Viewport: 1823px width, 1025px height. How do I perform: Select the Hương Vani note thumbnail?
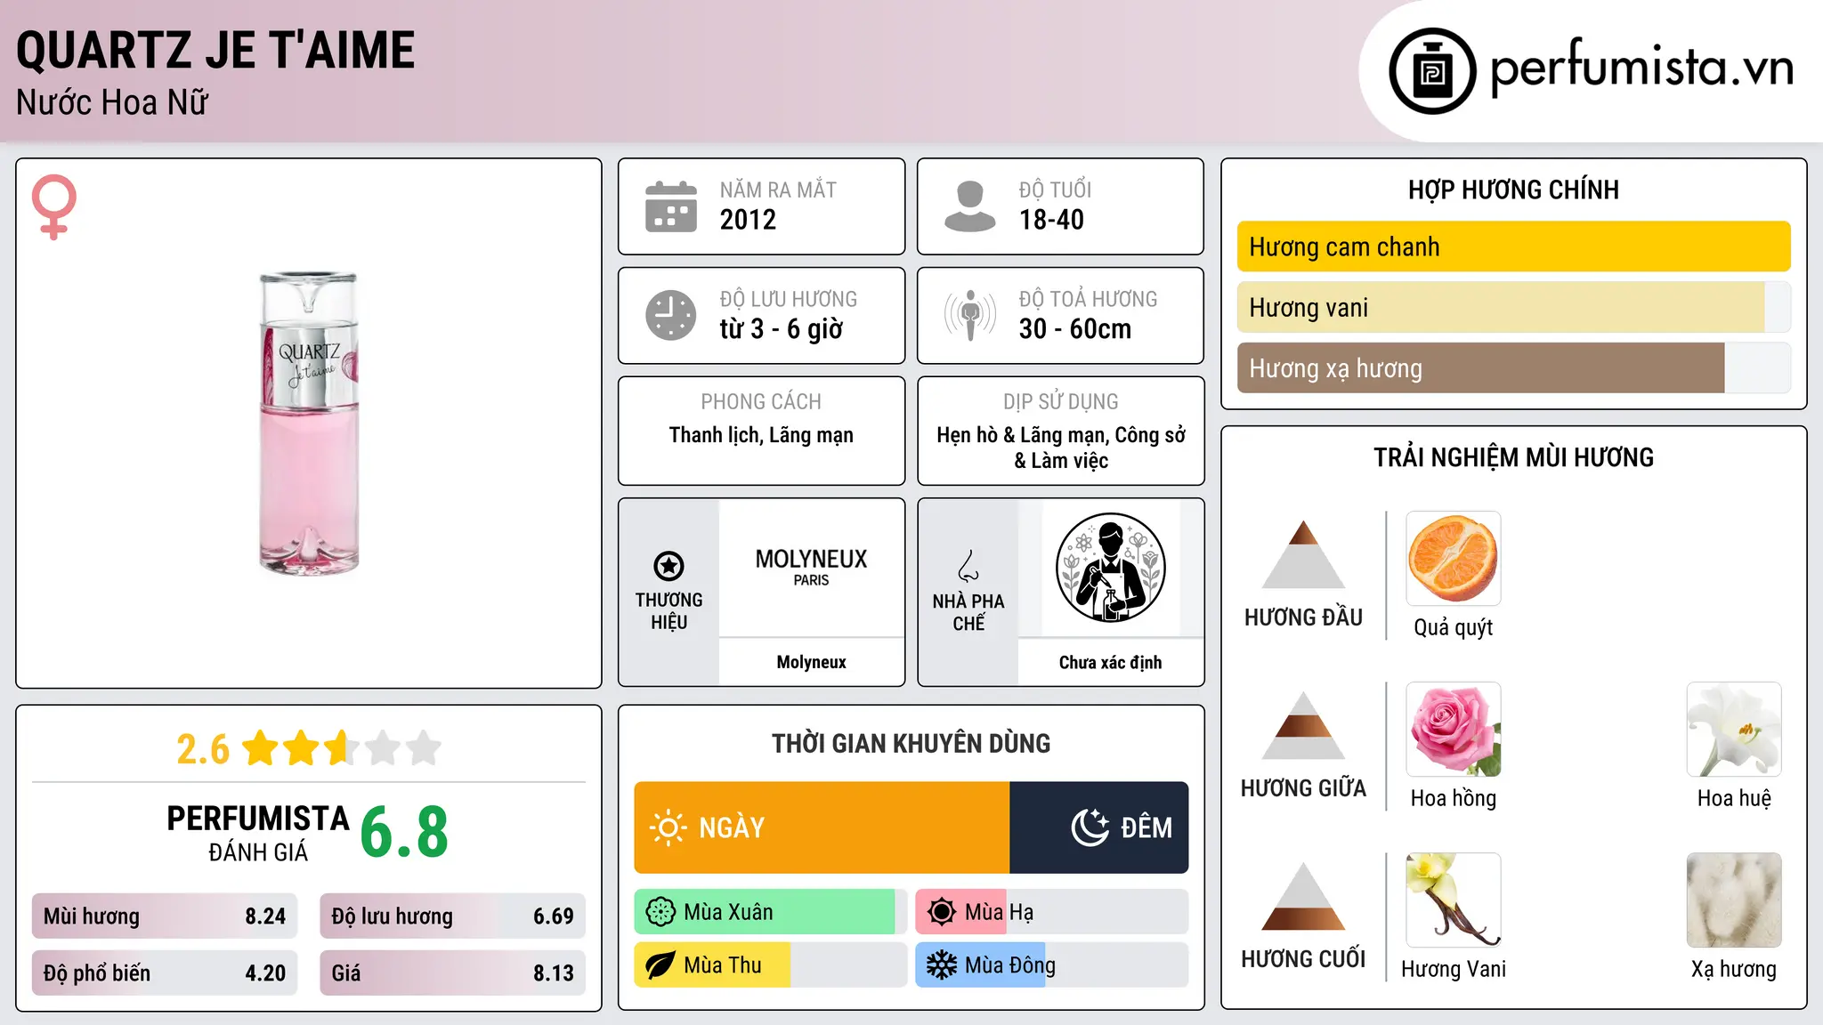tap(1454, 900)
